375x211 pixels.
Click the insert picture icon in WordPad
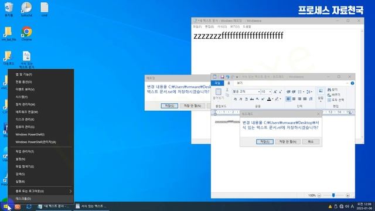(x=321, y=91)
